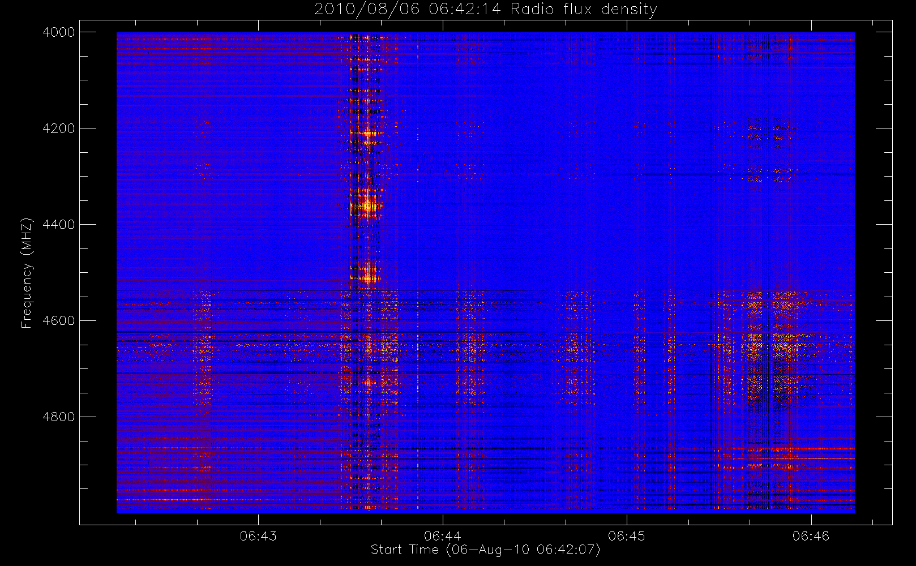The image size is (916, 566).
Task: Select the 4600 frequency axis label
Action: pyautogui.click(x=58, y=321)
